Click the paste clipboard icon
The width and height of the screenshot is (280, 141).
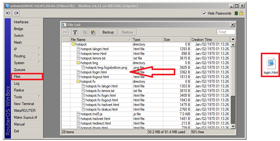point(93,32)
